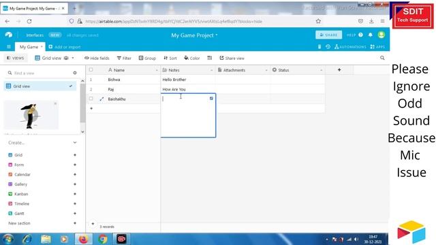Click the trash icon in table bar
The width and height of the screenshot is (436, 245).
[320, 47]
